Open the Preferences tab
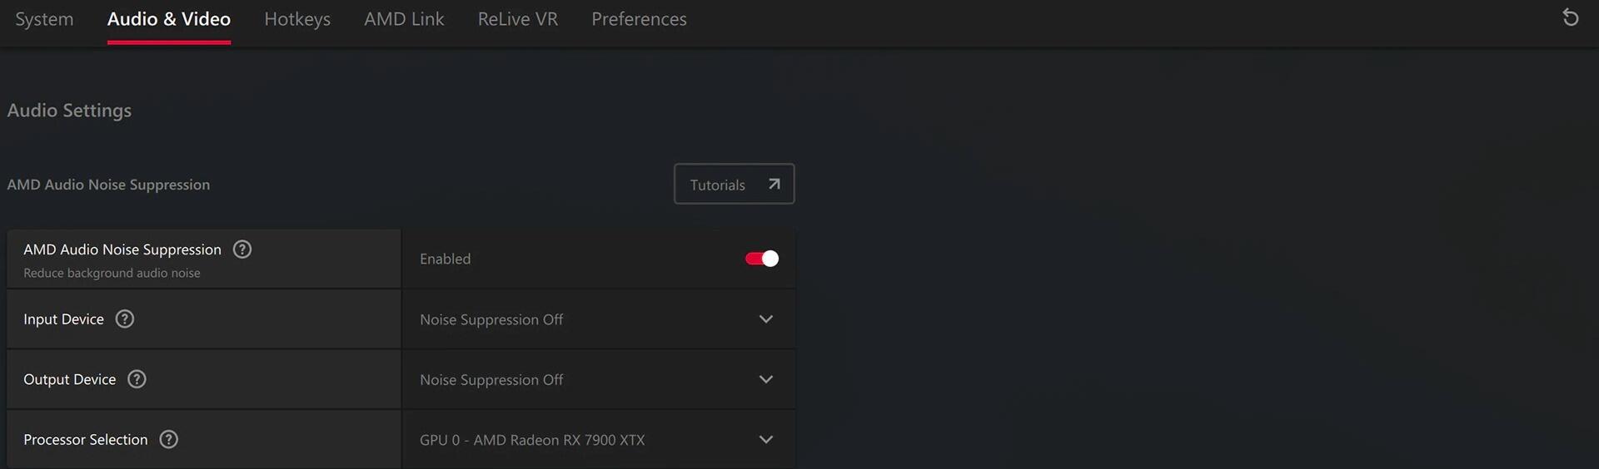The width and height of the screenshot is (1599, 469). pyautogui.click(x=639, y=19)
